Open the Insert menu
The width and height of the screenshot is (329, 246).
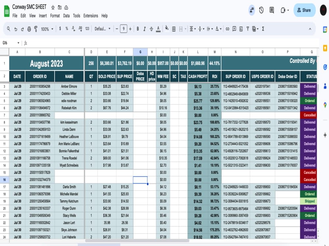43,16
